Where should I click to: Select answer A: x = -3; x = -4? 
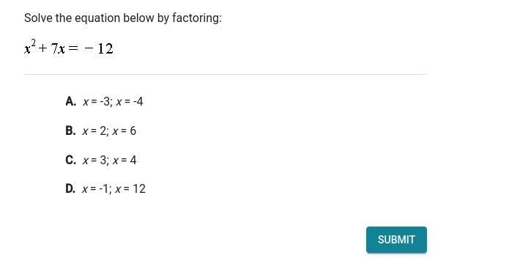pos(104,101)
